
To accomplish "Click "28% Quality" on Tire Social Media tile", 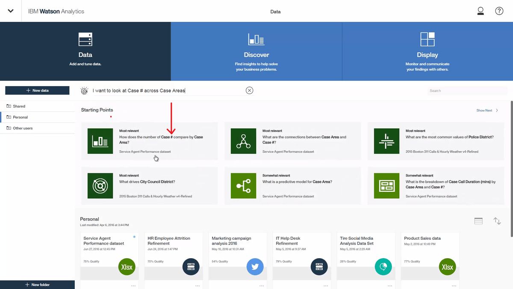I will (x=348, y=261).
